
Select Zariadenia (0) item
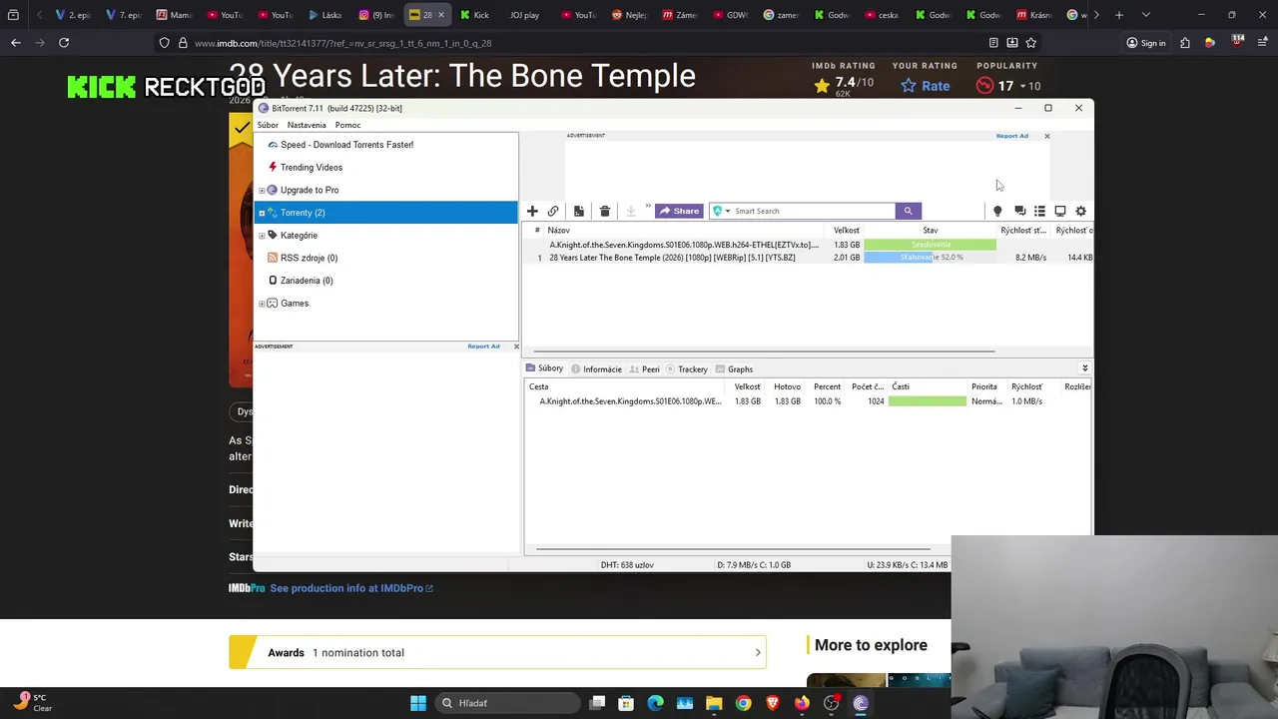coord(307,281)
